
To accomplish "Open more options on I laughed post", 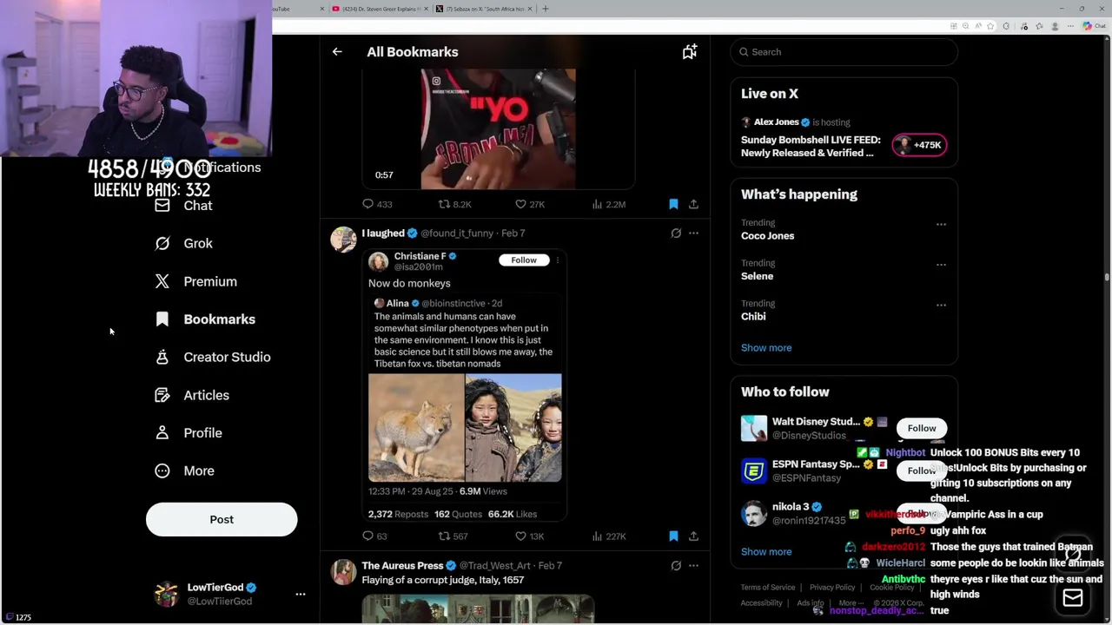I will pyautogui.click(x=693, y=234).
